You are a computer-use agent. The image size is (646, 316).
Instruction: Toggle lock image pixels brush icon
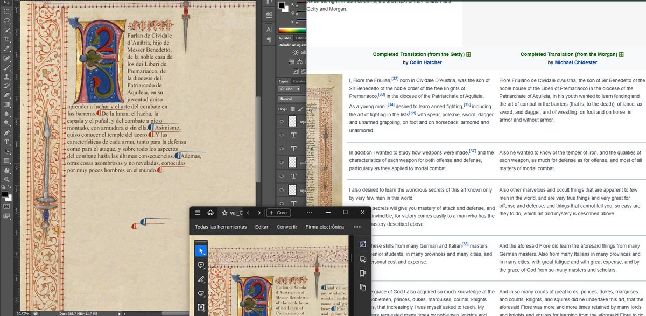click(x=300, y=108)
